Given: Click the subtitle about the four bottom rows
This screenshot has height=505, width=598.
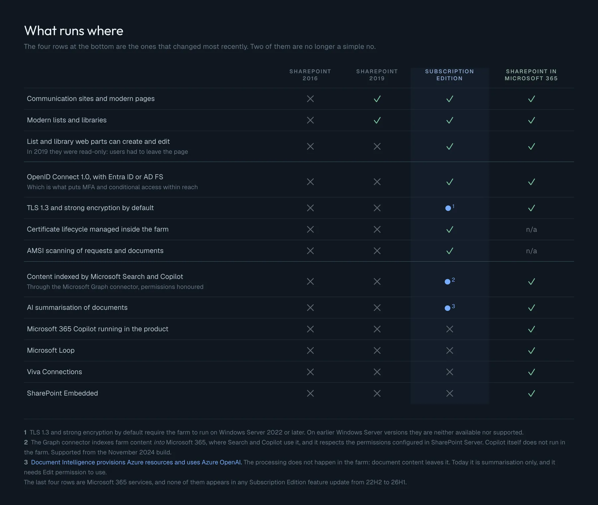Looking at the screenshot, I should (200, 47).
